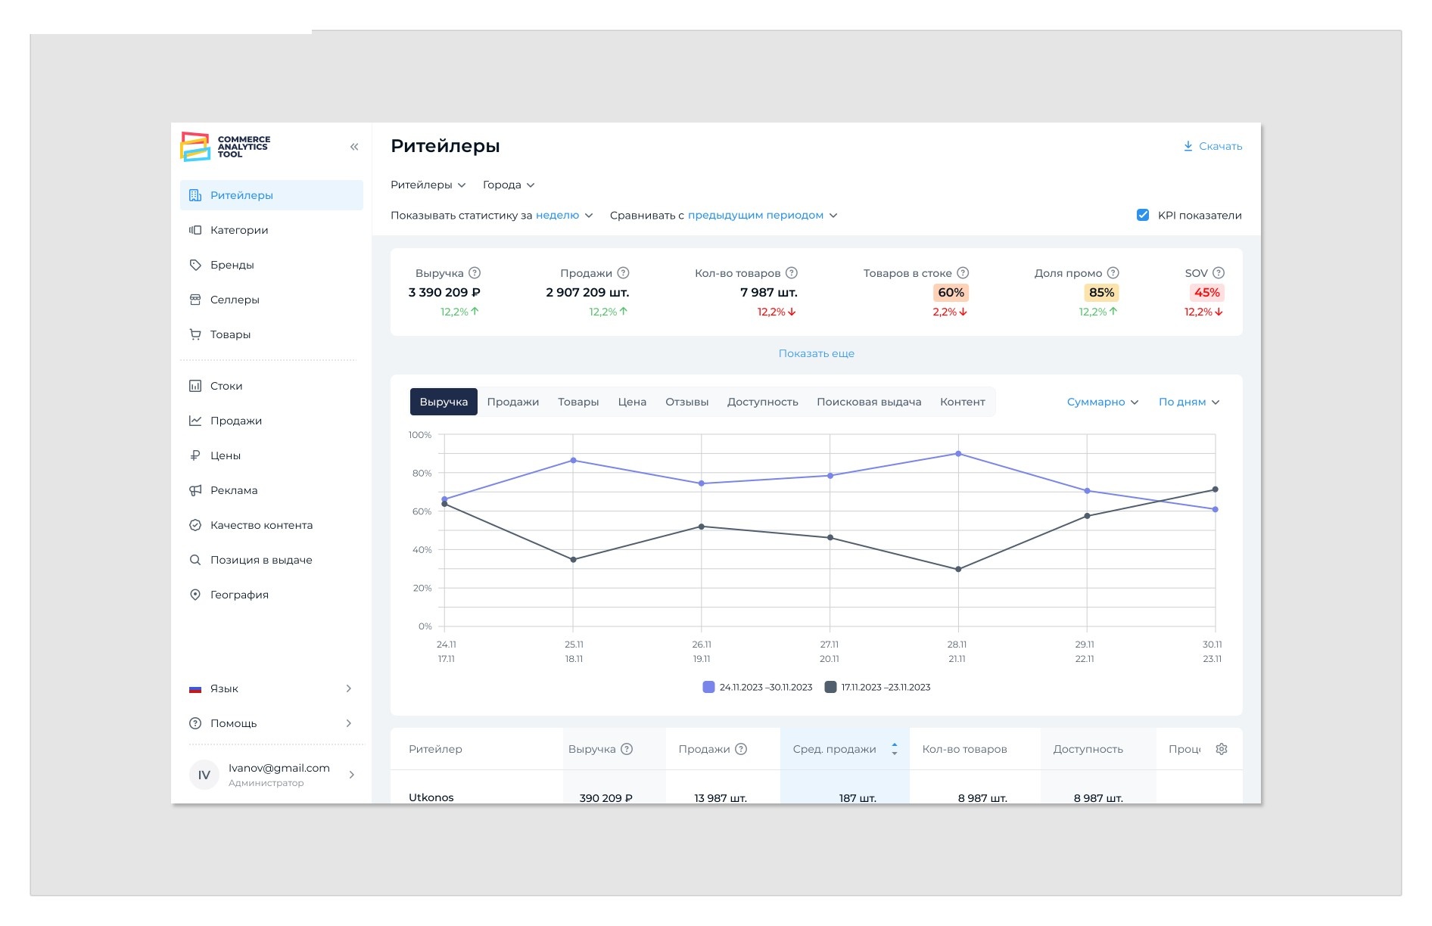Open География via map pin icon
The image size is (1432, 926).
click(x=195, y=595)
